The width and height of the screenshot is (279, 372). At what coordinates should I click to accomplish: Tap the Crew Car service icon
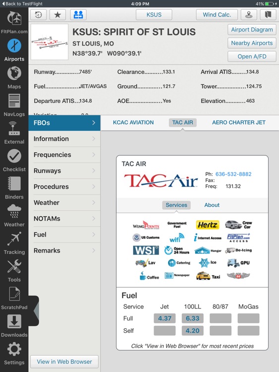238,224
